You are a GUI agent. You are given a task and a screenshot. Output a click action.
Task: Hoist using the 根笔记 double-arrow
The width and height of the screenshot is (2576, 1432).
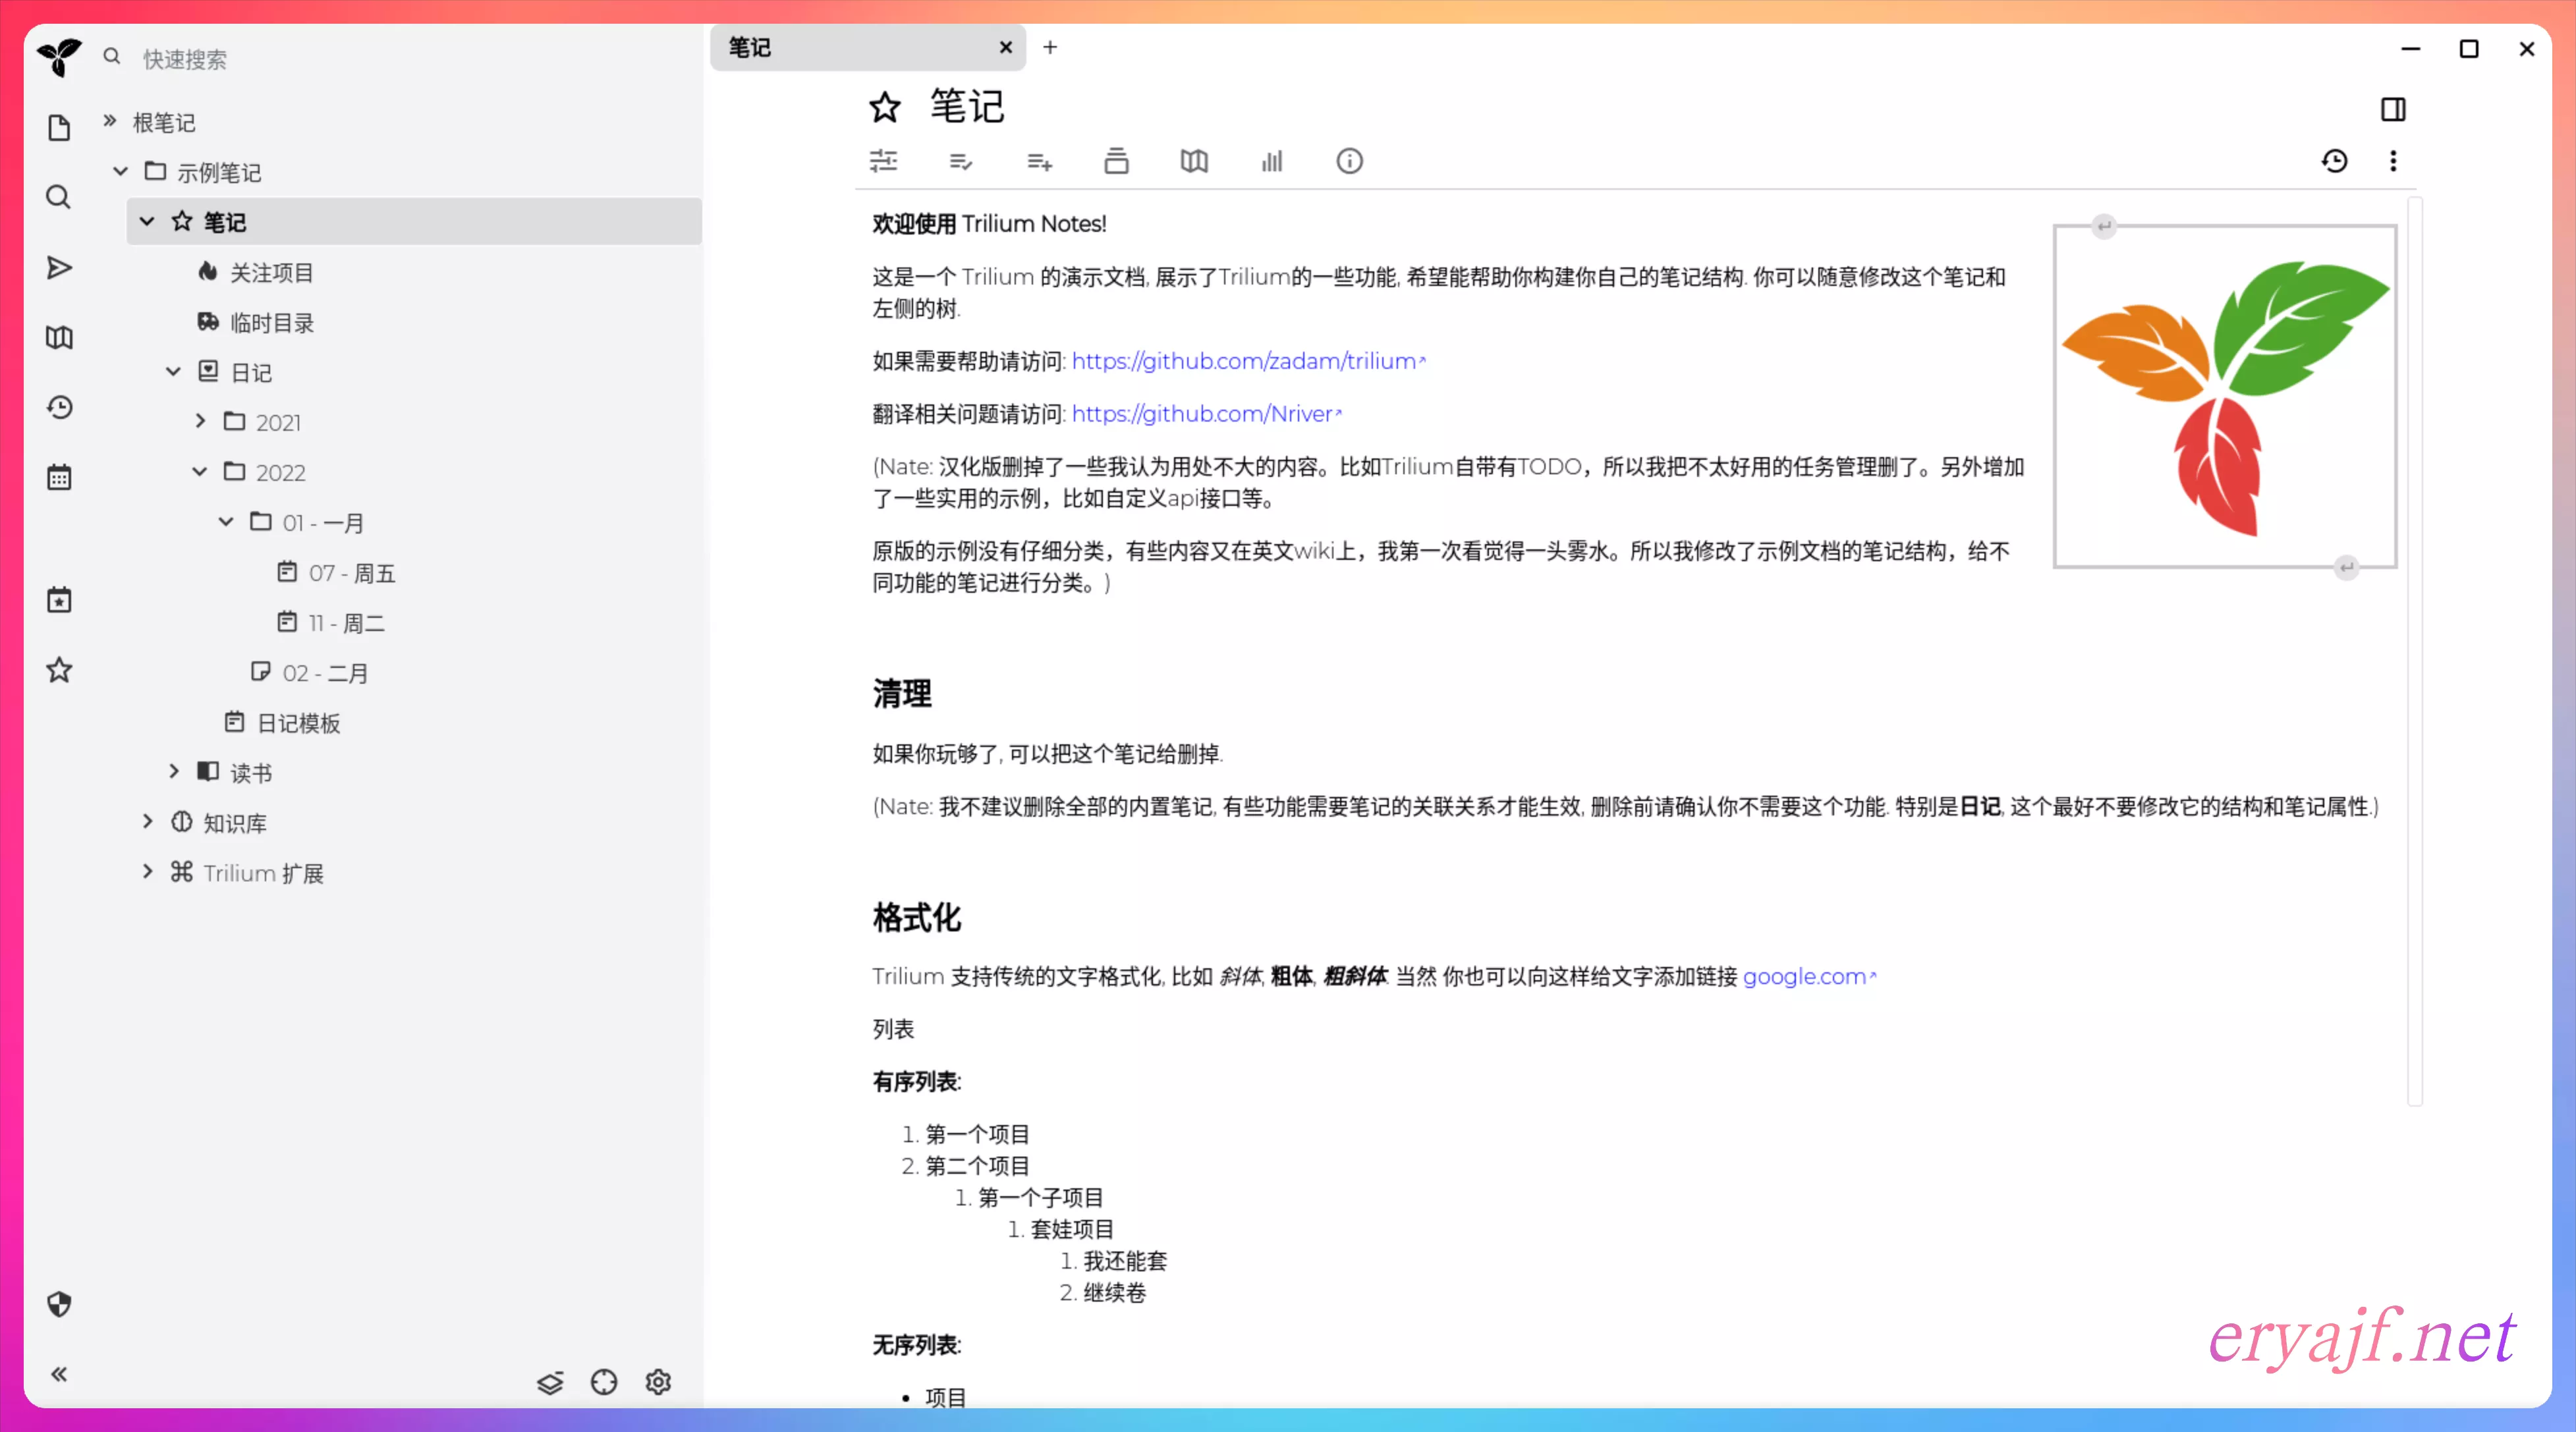click(x=110, y=121)
